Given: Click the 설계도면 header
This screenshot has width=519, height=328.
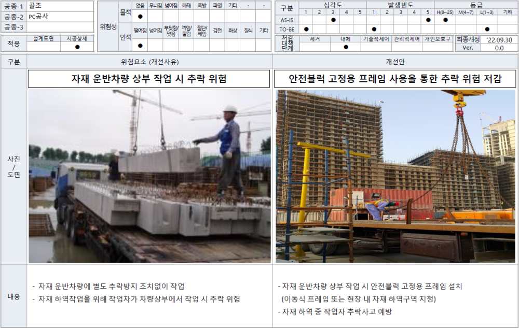Looking at the screenshot, I should [x=44, y=39].
